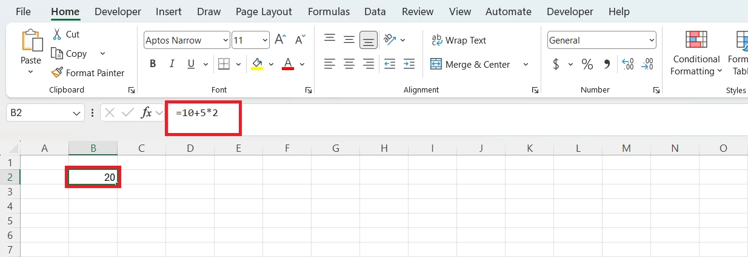Middle-align the cell contents
This screenshot has height=257, width=748.
349,40
